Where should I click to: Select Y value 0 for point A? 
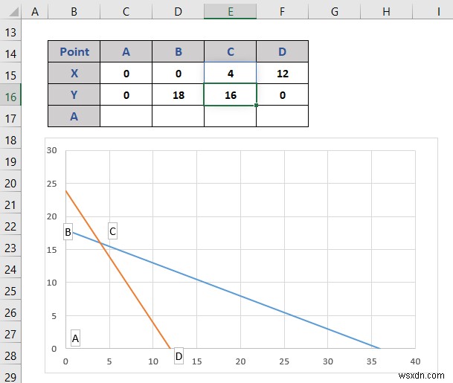tap(126, 94)
